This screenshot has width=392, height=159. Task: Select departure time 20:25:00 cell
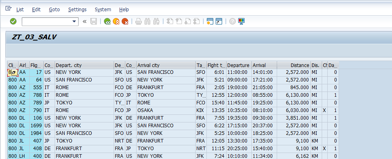point(239,148)
